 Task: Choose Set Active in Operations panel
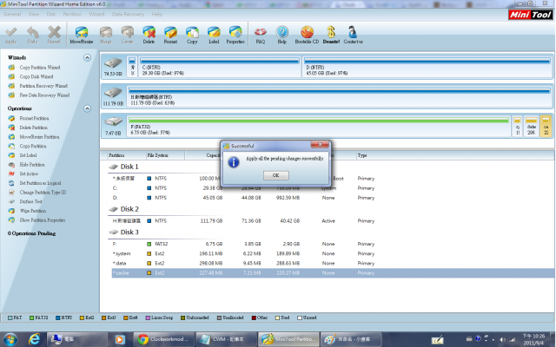[29, 173]
